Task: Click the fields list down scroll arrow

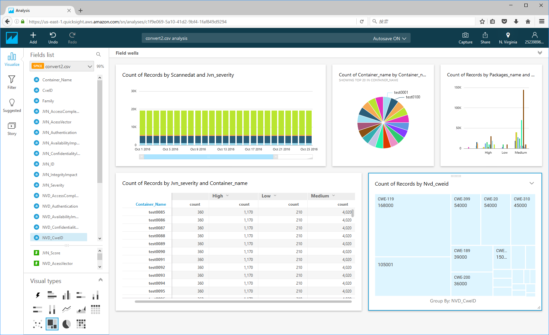Action: [100, 239]
